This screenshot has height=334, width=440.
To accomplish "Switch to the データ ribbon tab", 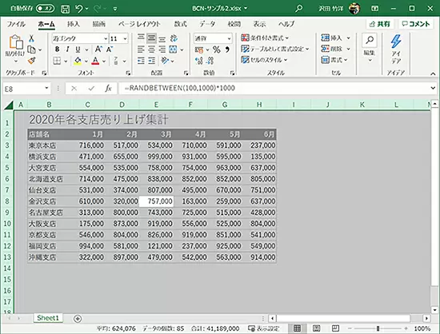I will coord(207,24).
